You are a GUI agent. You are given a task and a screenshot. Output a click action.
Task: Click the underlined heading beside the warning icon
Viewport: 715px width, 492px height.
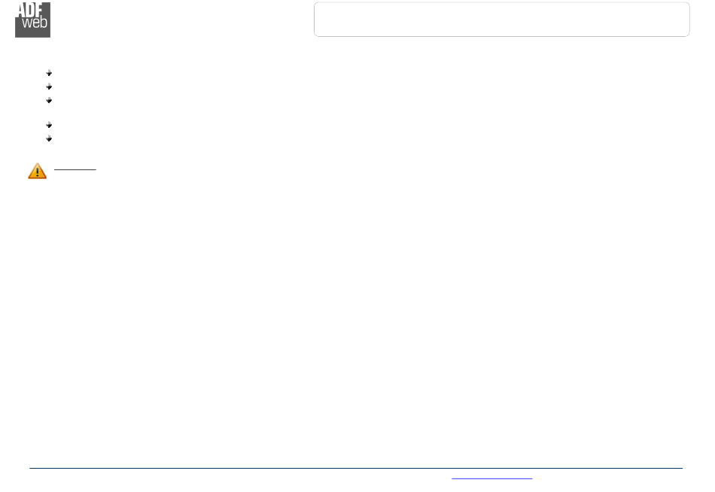(75, 169)
